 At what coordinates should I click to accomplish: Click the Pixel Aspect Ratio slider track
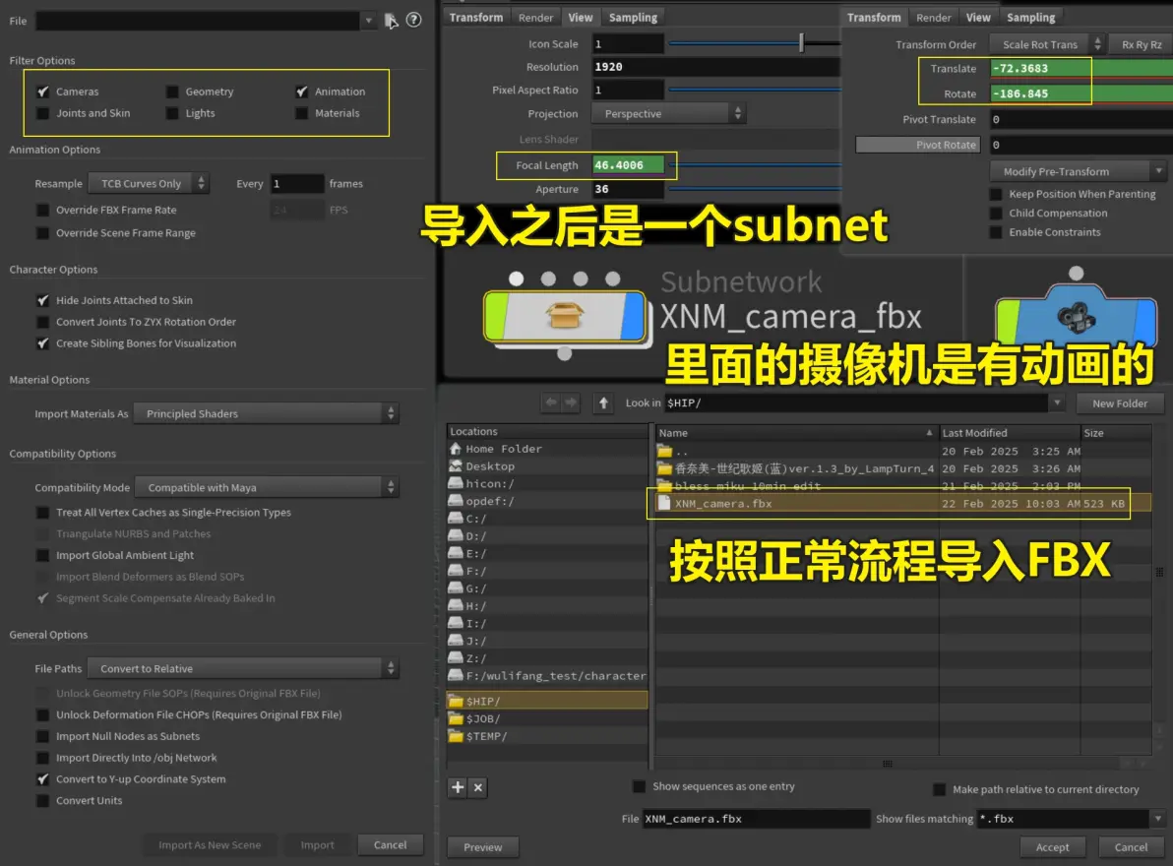(754, 90)
